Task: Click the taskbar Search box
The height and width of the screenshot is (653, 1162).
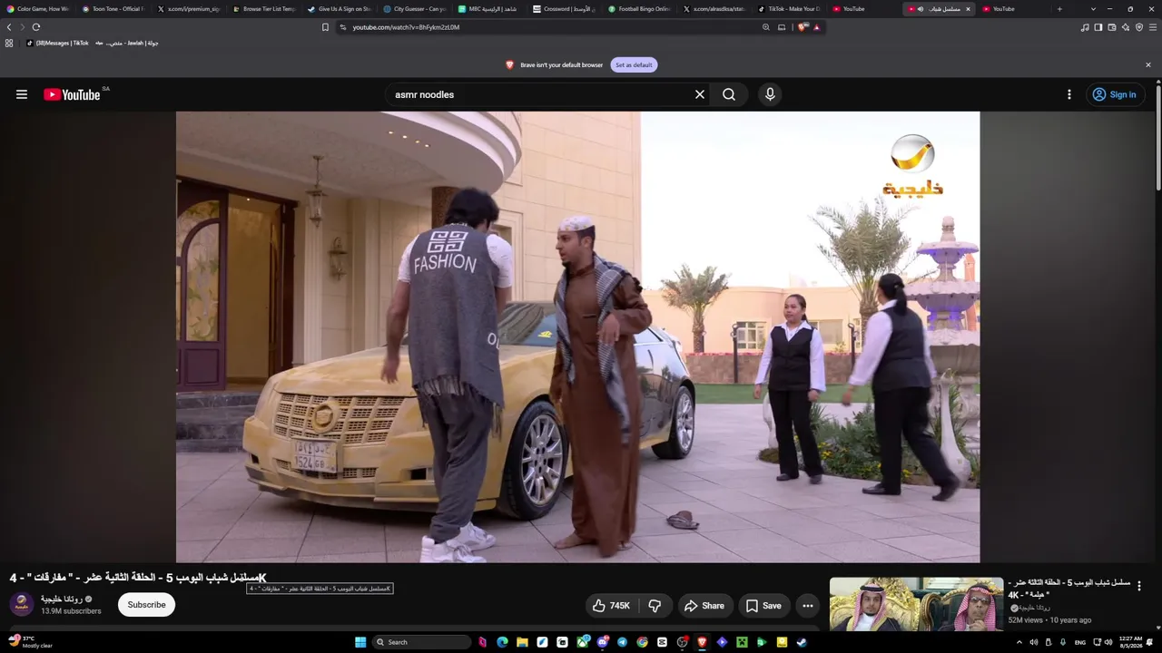Action: (x=422, y=642)
